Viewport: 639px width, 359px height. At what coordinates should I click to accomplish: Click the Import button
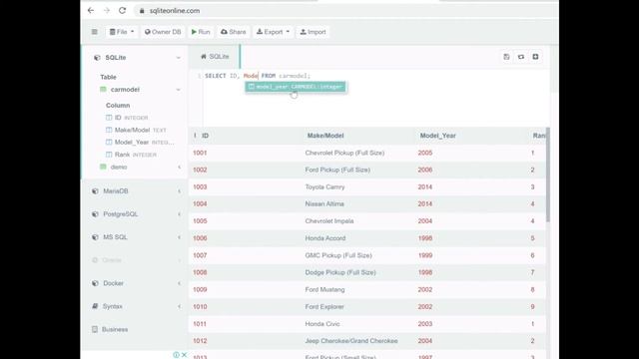point(313,32)
